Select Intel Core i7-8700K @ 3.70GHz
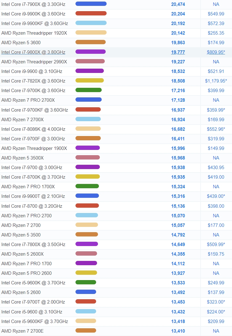The image size is (232, 336). (33, 177)
